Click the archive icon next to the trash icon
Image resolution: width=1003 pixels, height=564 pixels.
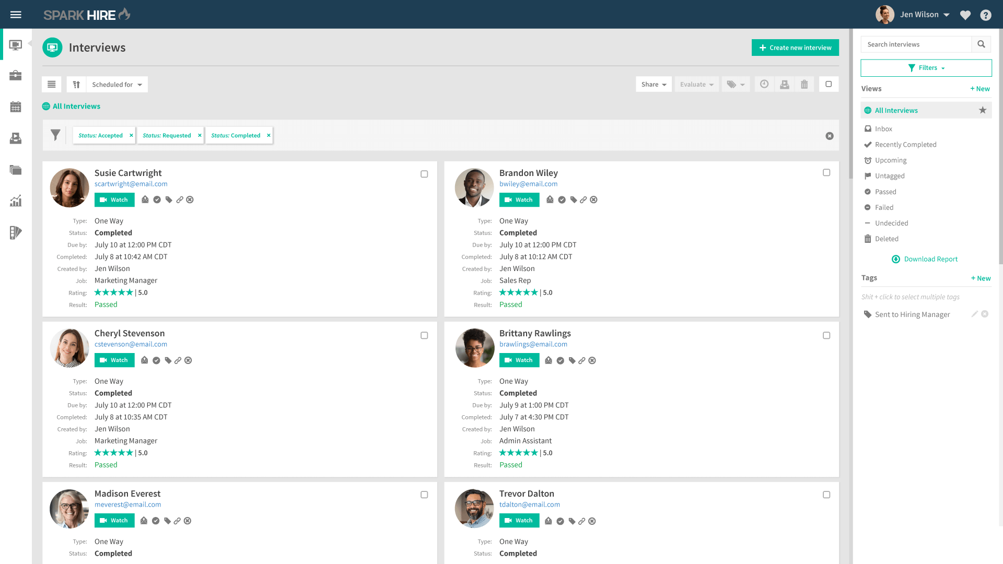[784, 84]
